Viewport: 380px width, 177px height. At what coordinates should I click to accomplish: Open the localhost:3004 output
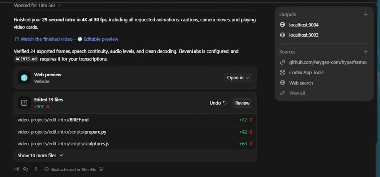click(x=304, y=25)
